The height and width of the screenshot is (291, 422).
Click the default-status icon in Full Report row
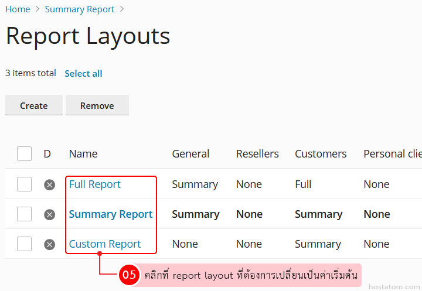pos(50,184)
